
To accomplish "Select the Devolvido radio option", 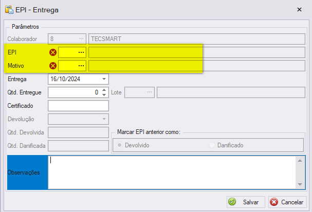I will click(x=119, y=145).
